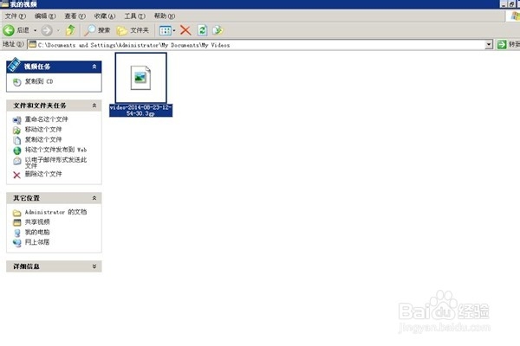Select the video 3gp file thumbnail

(141, 78)
